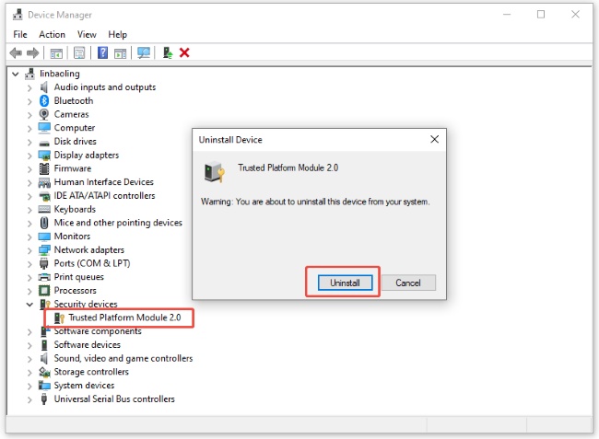Open the Help menu
599x439 pixels.
(117, 35)
